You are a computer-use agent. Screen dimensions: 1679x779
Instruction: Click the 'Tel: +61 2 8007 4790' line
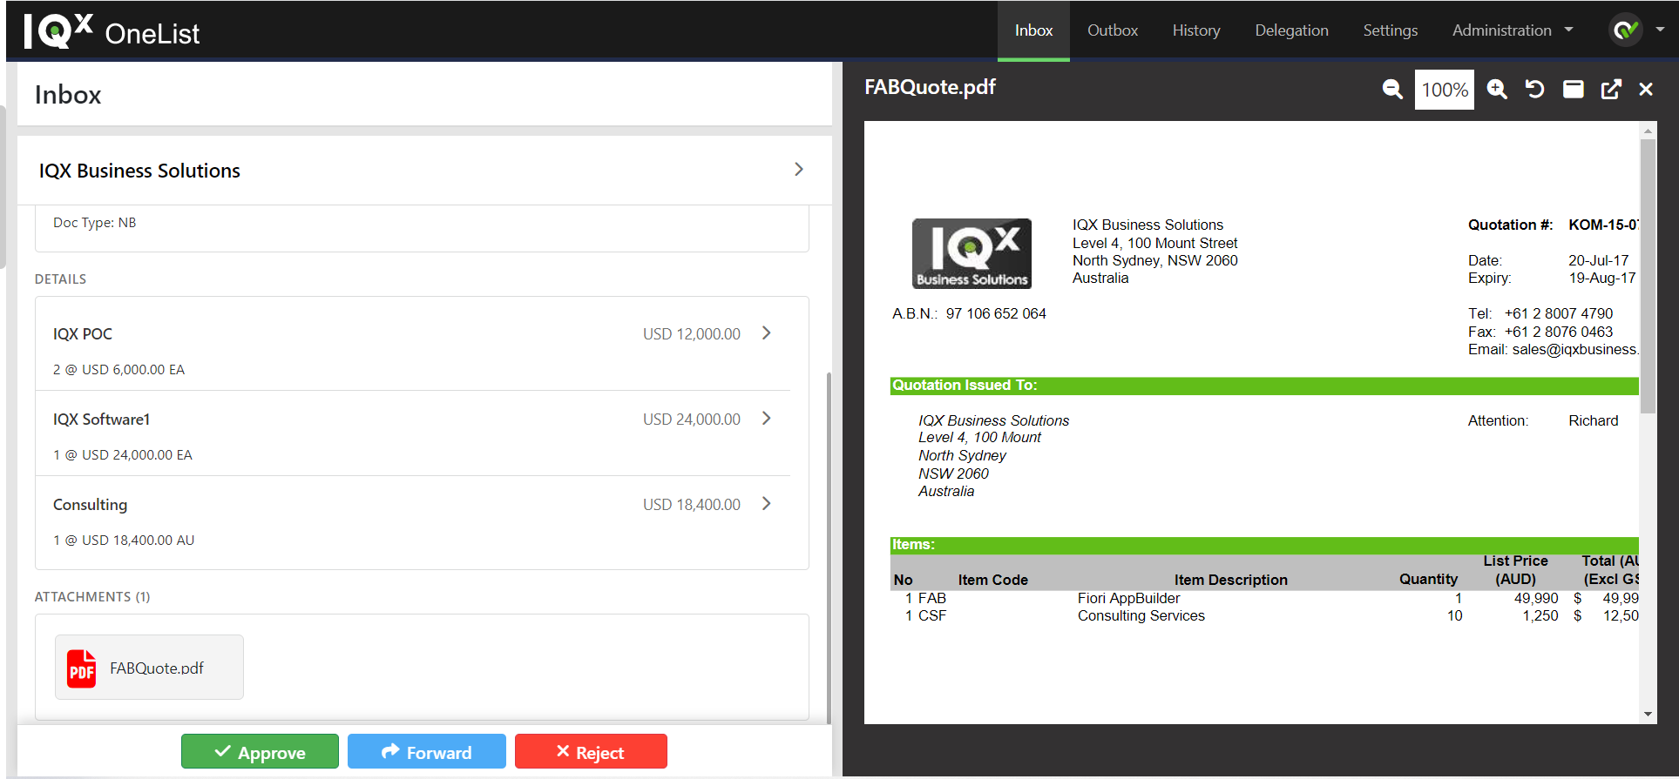click(x=1540, y=313)
